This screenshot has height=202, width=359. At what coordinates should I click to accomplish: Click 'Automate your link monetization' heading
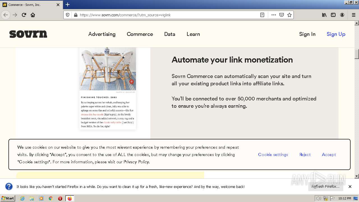[x=232, y=60]
